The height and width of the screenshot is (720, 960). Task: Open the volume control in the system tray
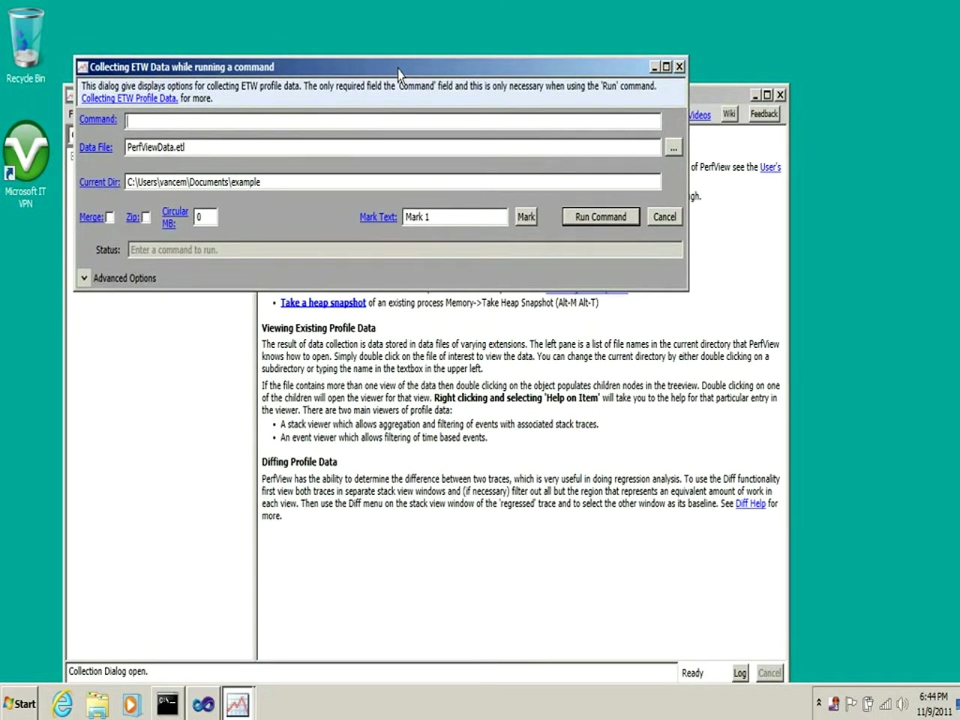coord(902,703)
